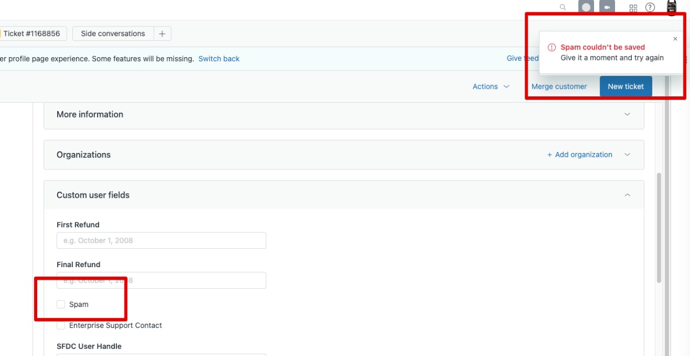This screenshot has height=356, width=690.
Task: Click the New ticket button
Action: pos(625,87)
